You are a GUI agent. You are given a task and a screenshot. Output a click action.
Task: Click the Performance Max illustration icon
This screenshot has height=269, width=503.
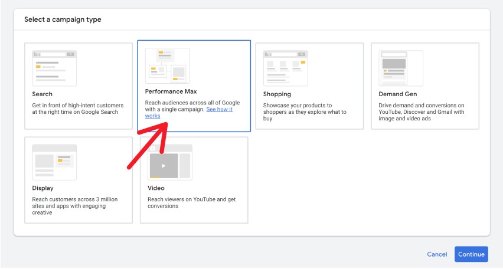pos(168,65)
